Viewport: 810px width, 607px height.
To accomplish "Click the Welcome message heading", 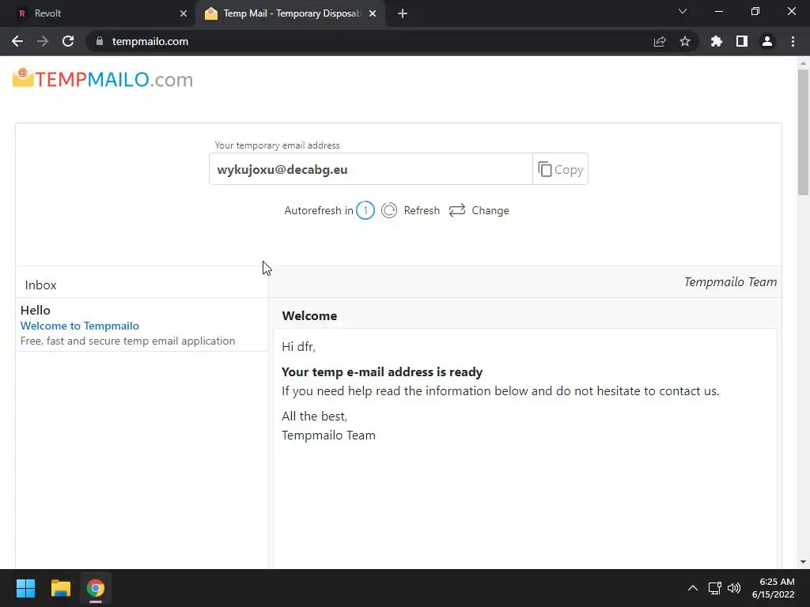I will tap(309, 316).
